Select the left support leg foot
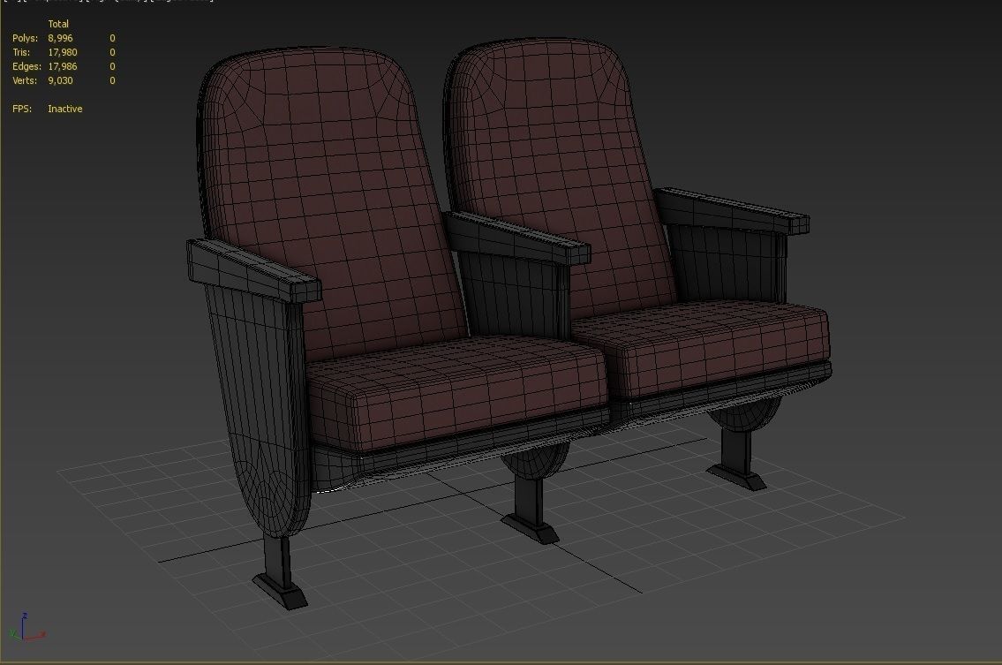The width and height of the screenshot is (1002, 665). pos(280,591)
